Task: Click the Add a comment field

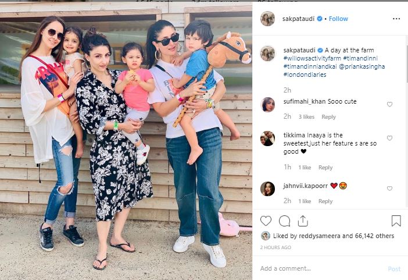Action: coord(321,268)
